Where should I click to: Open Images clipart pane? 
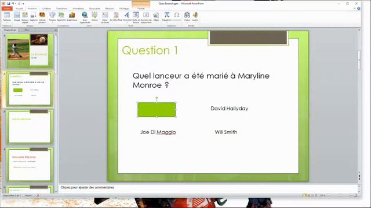25,17
